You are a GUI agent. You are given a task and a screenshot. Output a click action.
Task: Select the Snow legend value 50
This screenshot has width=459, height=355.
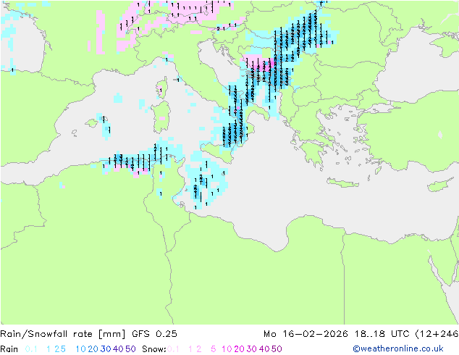click(277, 349)
